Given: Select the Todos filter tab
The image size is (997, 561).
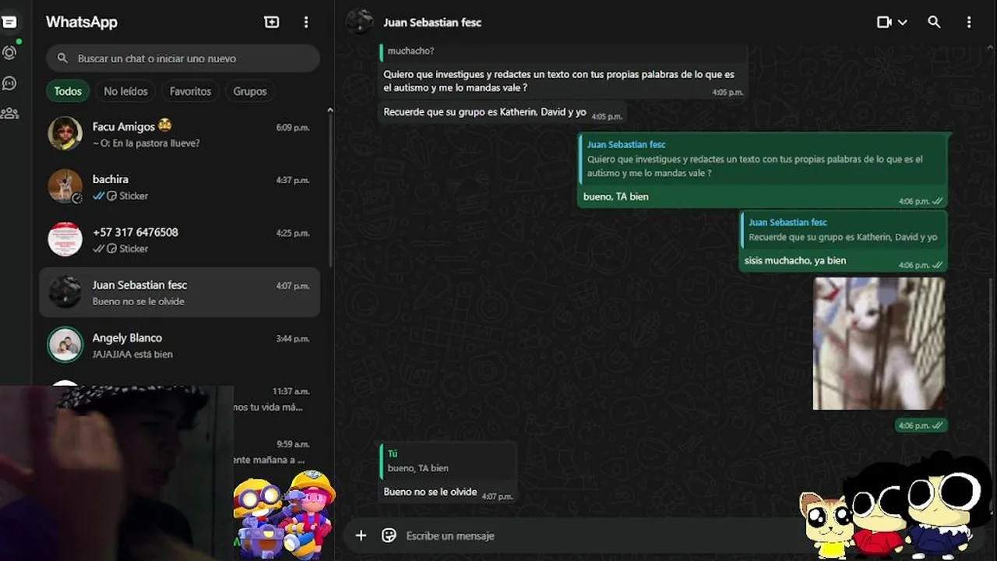Looking at the screenshot, I should (68, 91).
